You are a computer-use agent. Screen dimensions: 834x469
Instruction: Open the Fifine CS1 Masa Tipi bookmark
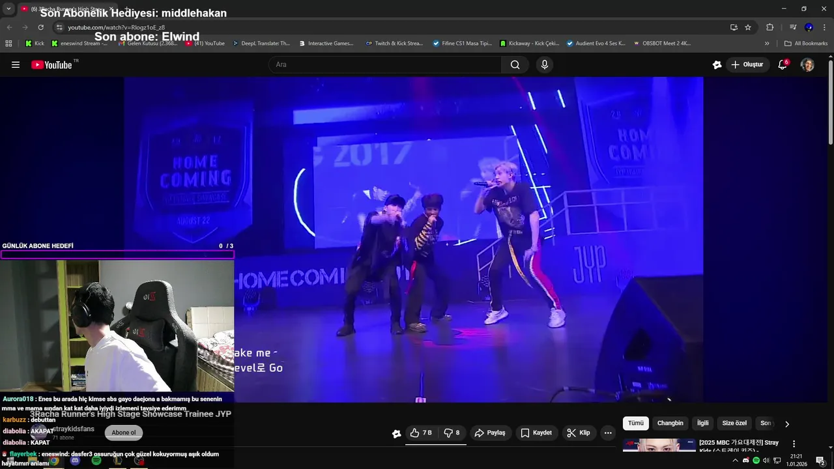coord(463,44)
